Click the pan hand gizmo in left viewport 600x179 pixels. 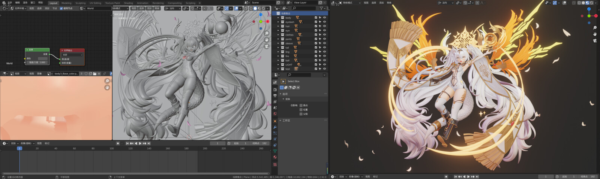click(x=267, y=40)
